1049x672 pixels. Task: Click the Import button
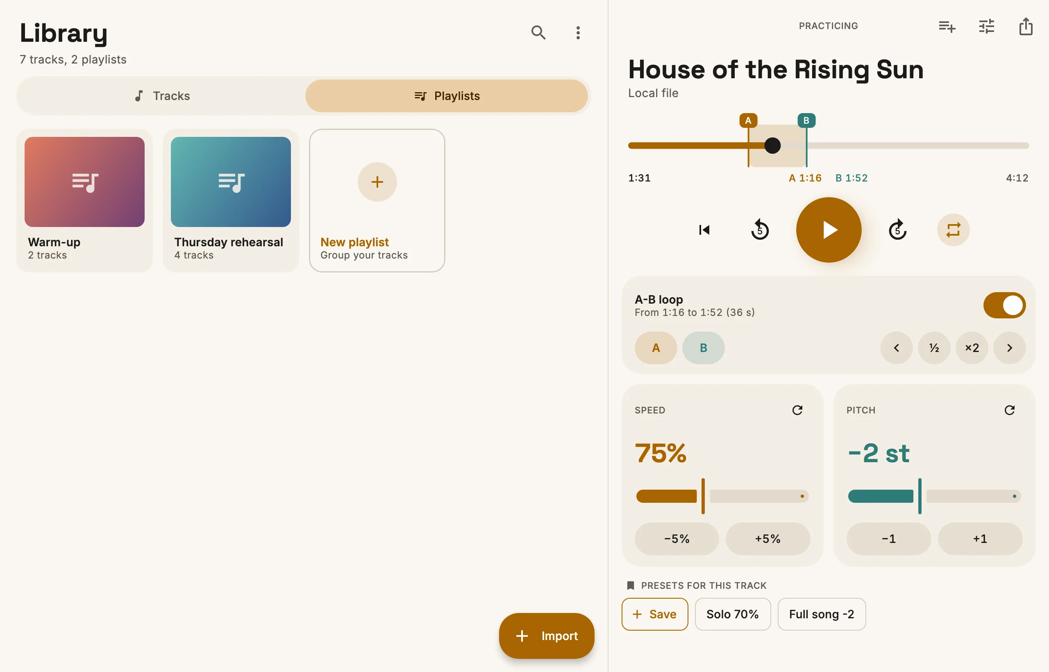(x=546, y=636)
